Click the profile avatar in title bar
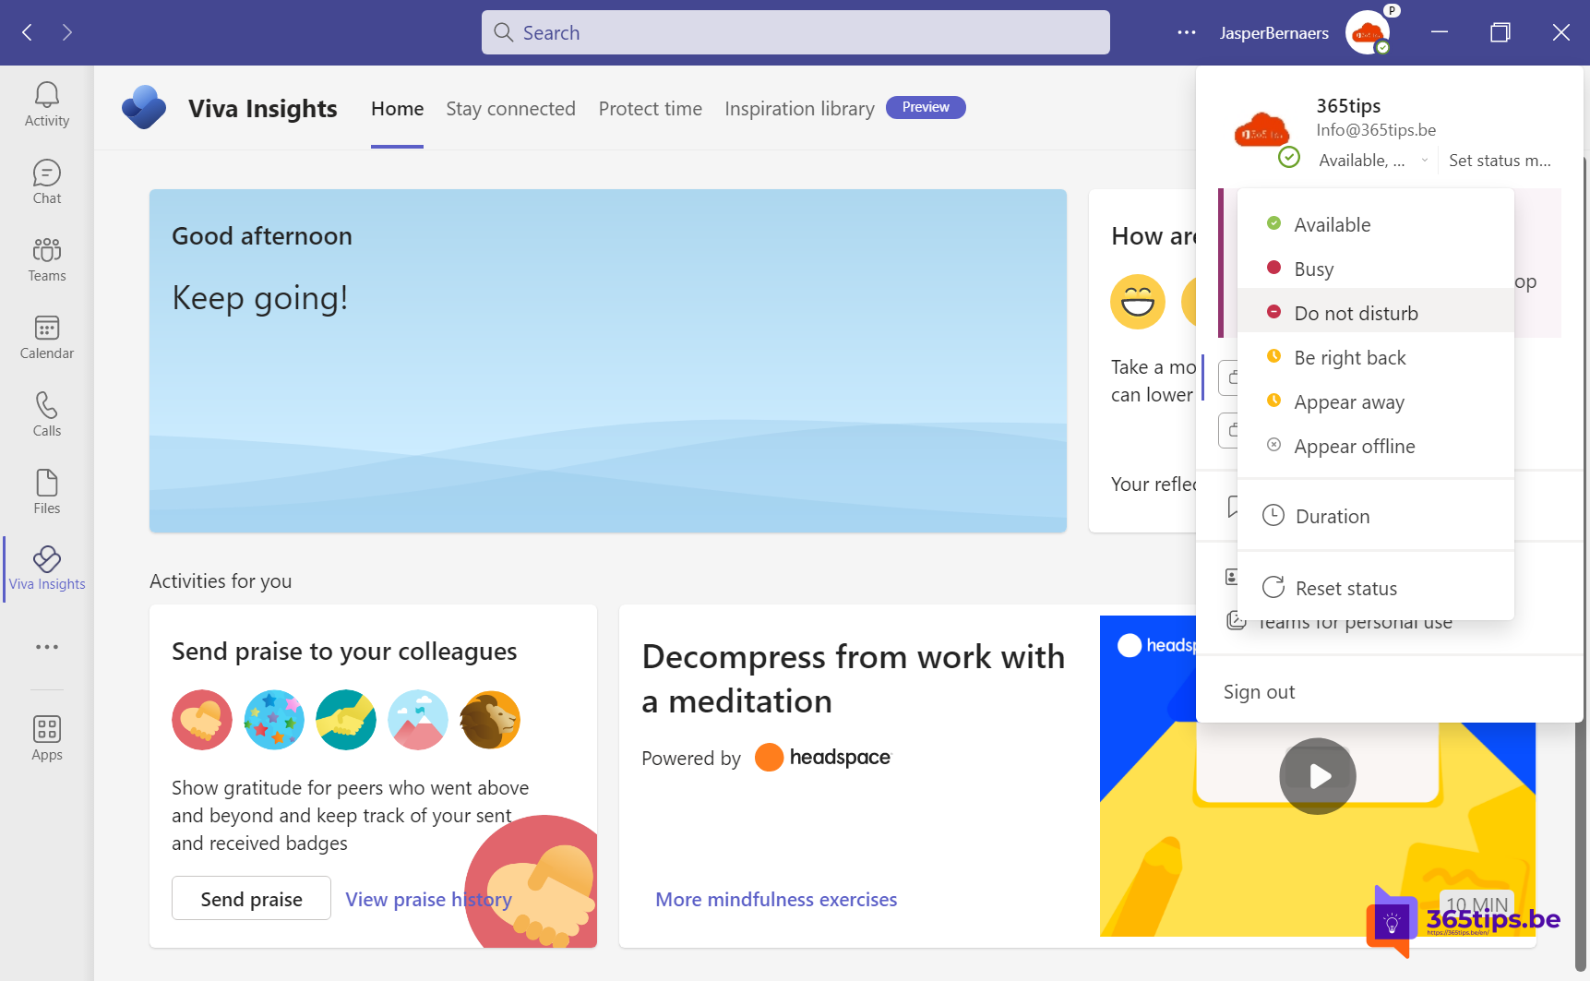This screenshot has height=981, width=1590. pyautogui.click(x=1369, y=32)
